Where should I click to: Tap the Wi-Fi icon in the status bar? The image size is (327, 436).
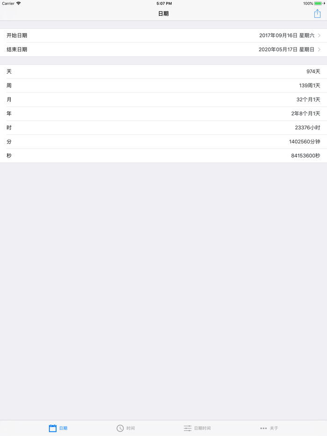[19, 3]
